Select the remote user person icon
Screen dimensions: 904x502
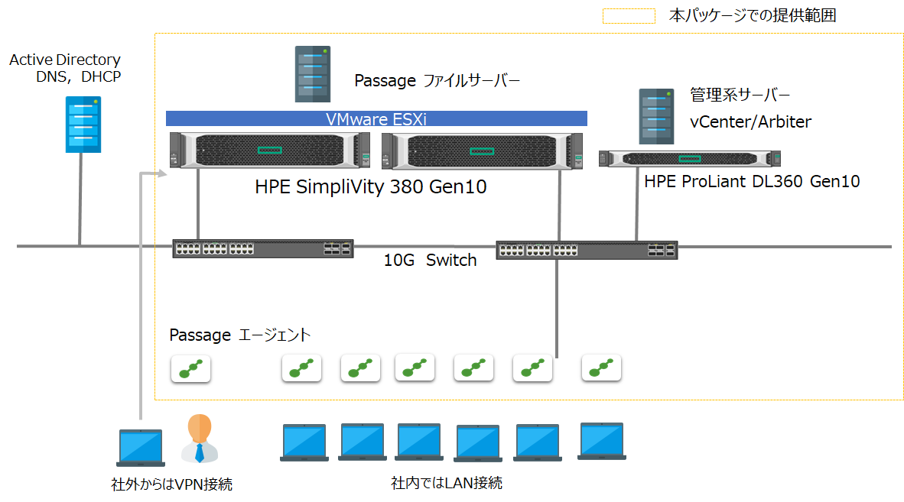pyautogui.click(x=200, y=439)
